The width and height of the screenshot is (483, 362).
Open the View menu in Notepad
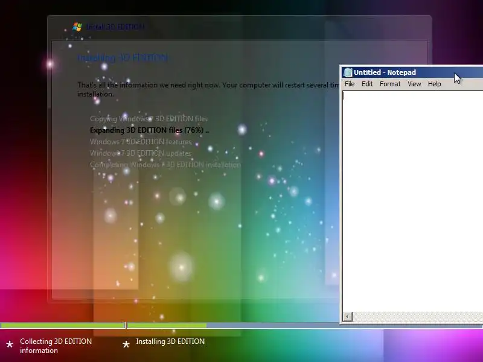coord(414,84)
